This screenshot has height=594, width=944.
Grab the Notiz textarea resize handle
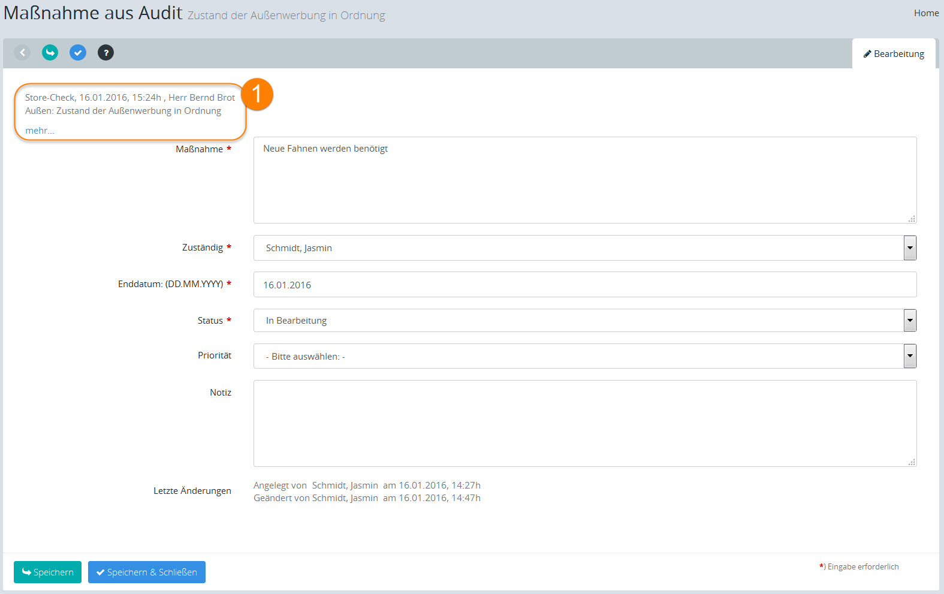coord(912,462)
